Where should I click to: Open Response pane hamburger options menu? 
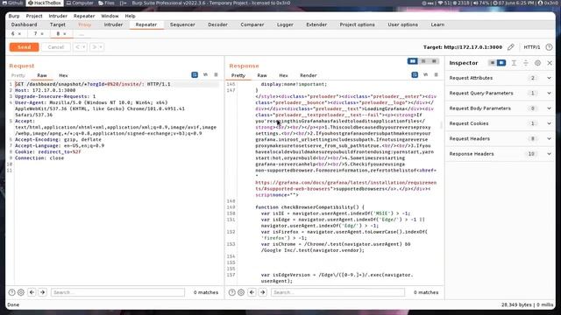coord(436,74)
